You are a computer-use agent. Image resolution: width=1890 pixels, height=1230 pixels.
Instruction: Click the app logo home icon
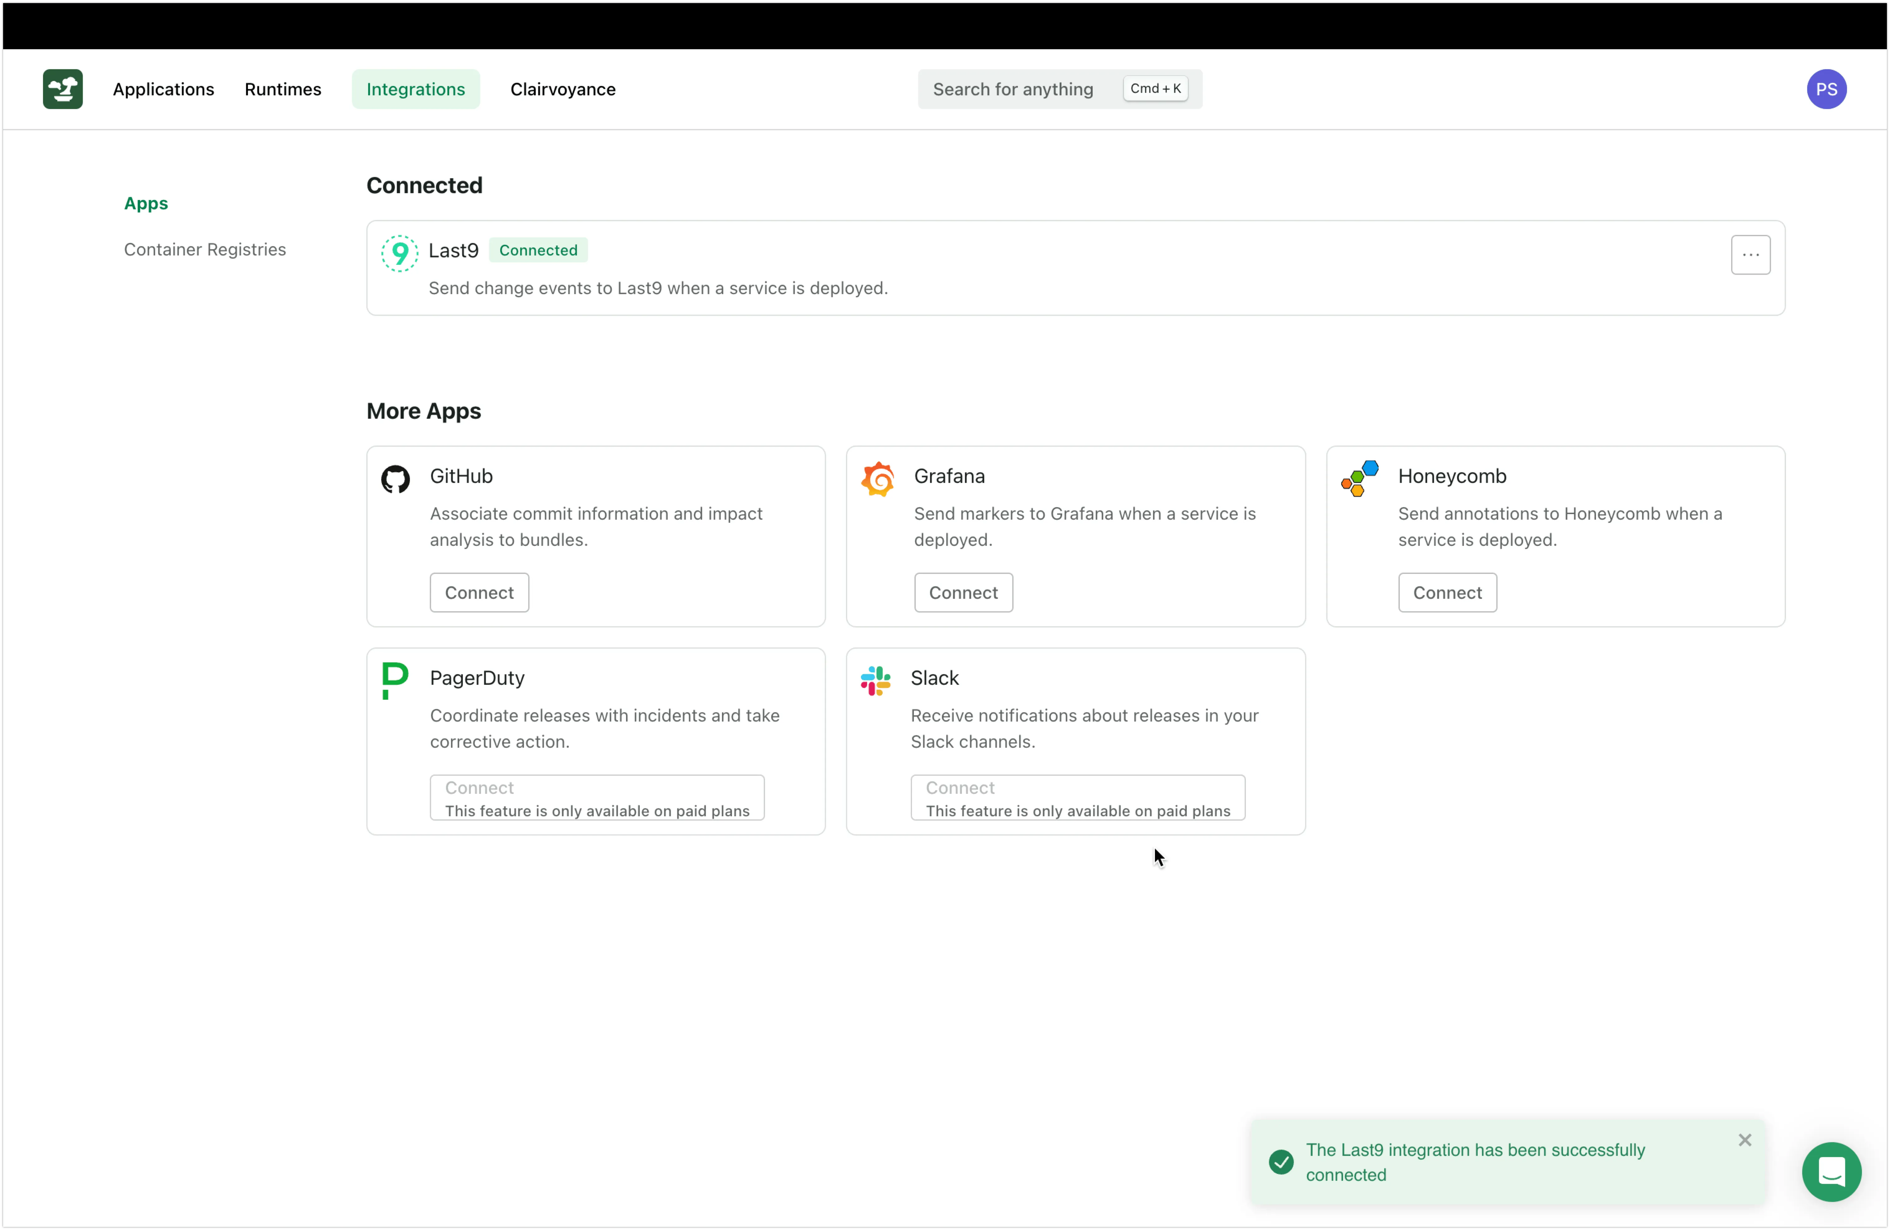coord(63,89)
